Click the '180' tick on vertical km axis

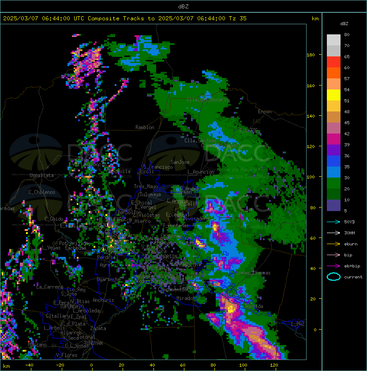point(311,55)
